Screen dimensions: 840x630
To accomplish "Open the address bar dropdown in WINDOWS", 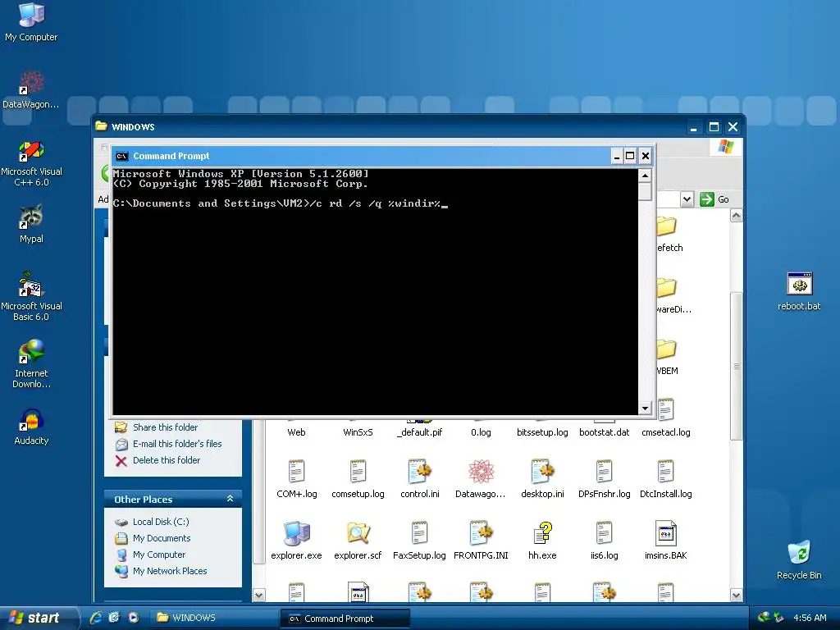I will tap(687, 199).
